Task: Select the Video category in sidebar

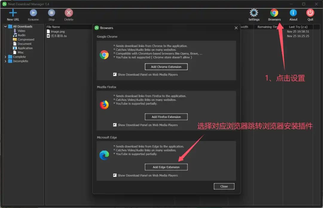Action: (21, 31)
